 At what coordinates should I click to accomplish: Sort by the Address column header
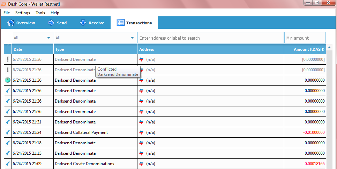pos(211,49)
